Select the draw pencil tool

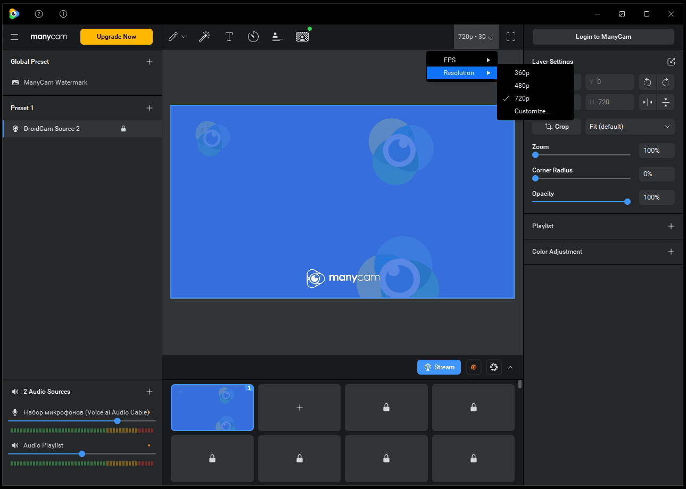173,37
